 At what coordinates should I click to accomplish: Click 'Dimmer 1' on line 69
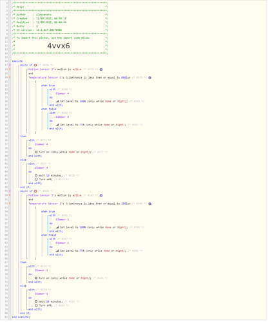click(41, 270)
